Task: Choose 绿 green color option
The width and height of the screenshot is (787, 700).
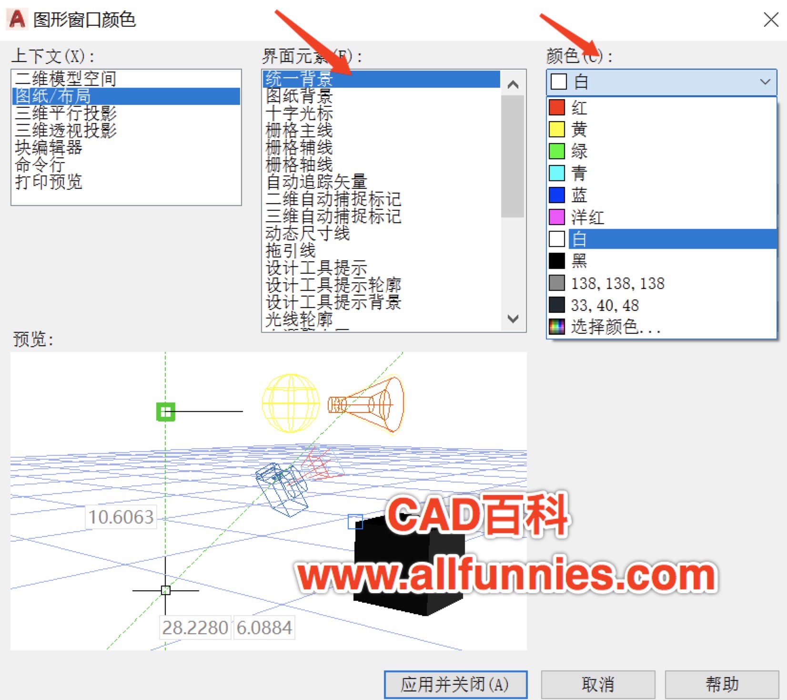Action: click(x=662, y=151)
